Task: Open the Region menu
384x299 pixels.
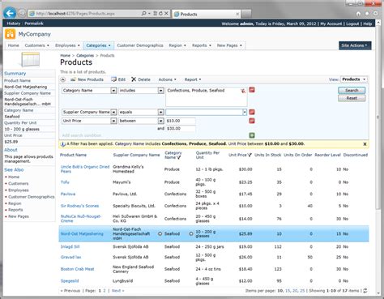Action: point(177,45)
